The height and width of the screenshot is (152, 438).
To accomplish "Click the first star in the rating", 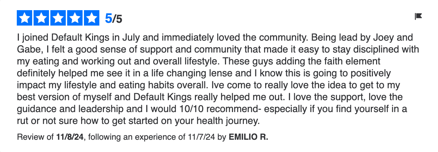I will [x=24, y=18].
